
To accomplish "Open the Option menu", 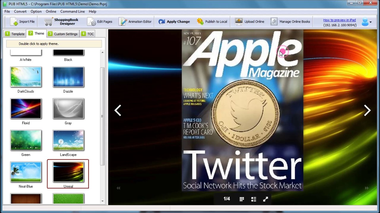I will pos(36,12).
